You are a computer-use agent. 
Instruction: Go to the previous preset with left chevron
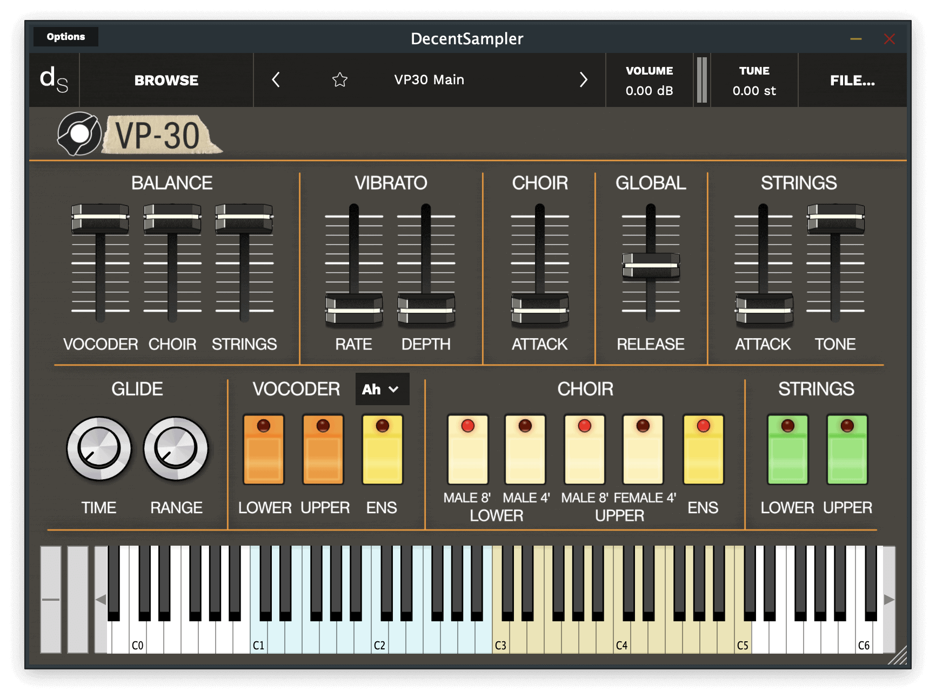[276, 80]
